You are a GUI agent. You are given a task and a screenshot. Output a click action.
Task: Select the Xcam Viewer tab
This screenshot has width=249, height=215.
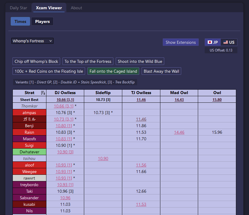(49, 8)
